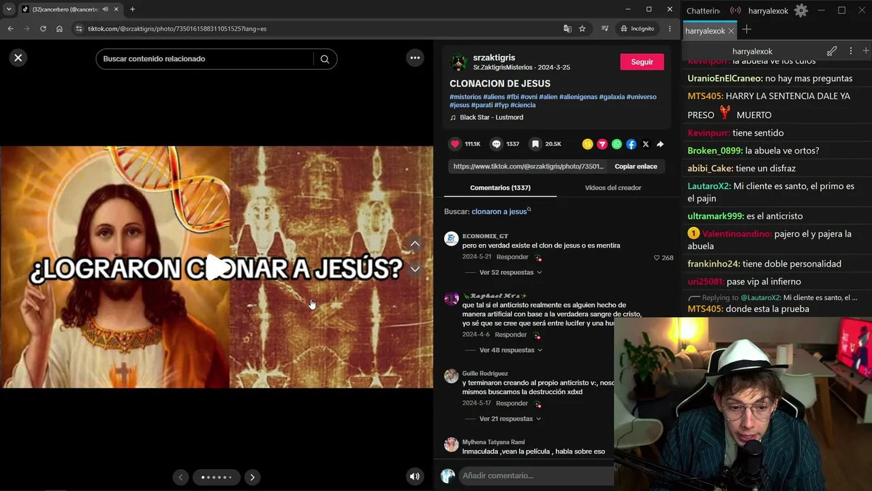Click the red send-to-friends icon
This screenshot has height=491, width=872.
point(602,144)
